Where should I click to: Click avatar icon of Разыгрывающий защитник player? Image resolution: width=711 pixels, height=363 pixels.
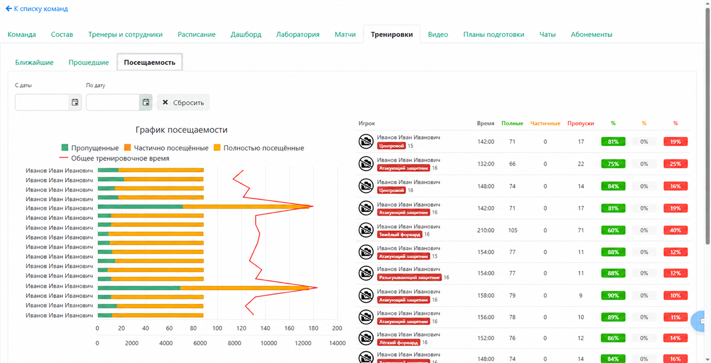366,274
